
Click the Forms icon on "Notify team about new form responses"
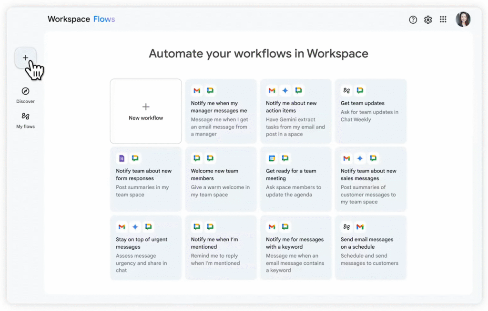click(122, 158)
